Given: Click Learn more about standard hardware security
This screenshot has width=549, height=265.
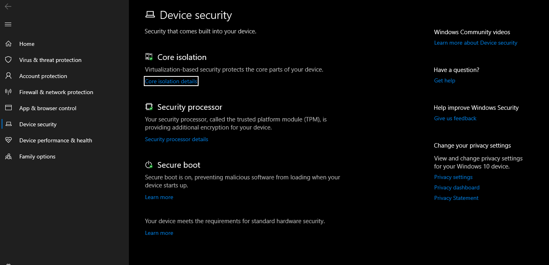Looking at the screenshot, I should [159, 233].
